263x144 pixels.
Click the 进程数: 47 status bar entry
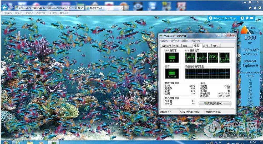tap(165, 112)
